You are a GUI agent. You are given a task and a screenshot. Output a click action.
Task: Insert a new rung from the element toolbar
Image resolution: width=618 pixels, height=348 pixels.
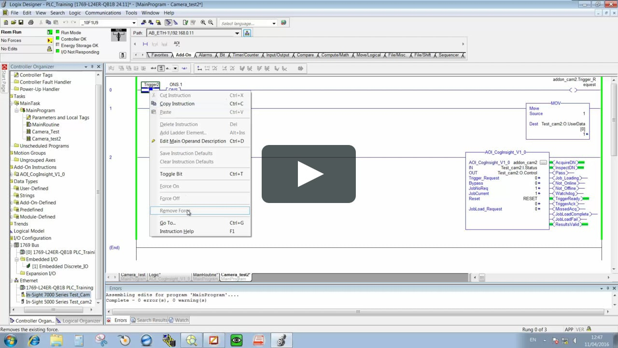tap(145, 44)
